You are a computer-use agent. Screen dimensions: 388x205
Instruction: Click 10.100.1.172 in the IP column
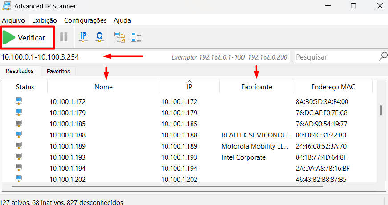pyautogui.click(x=180, y=102)
